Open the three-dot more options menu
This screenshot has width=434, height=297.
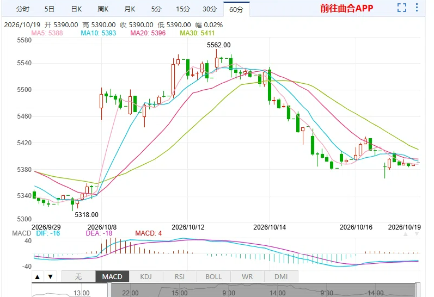tap(417, 8)
